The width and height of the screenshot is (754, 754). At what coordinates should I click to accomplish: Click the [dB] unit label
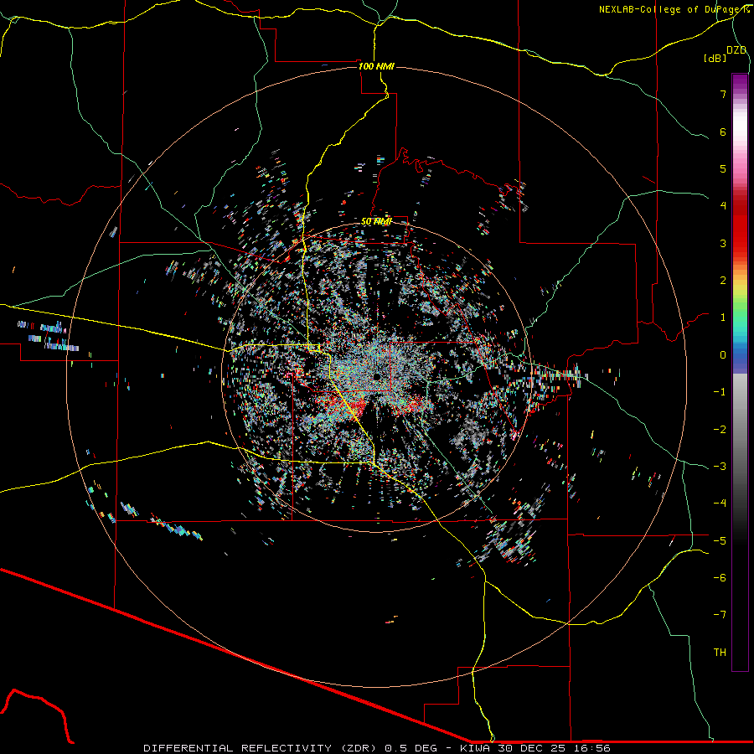coord(715,58)
